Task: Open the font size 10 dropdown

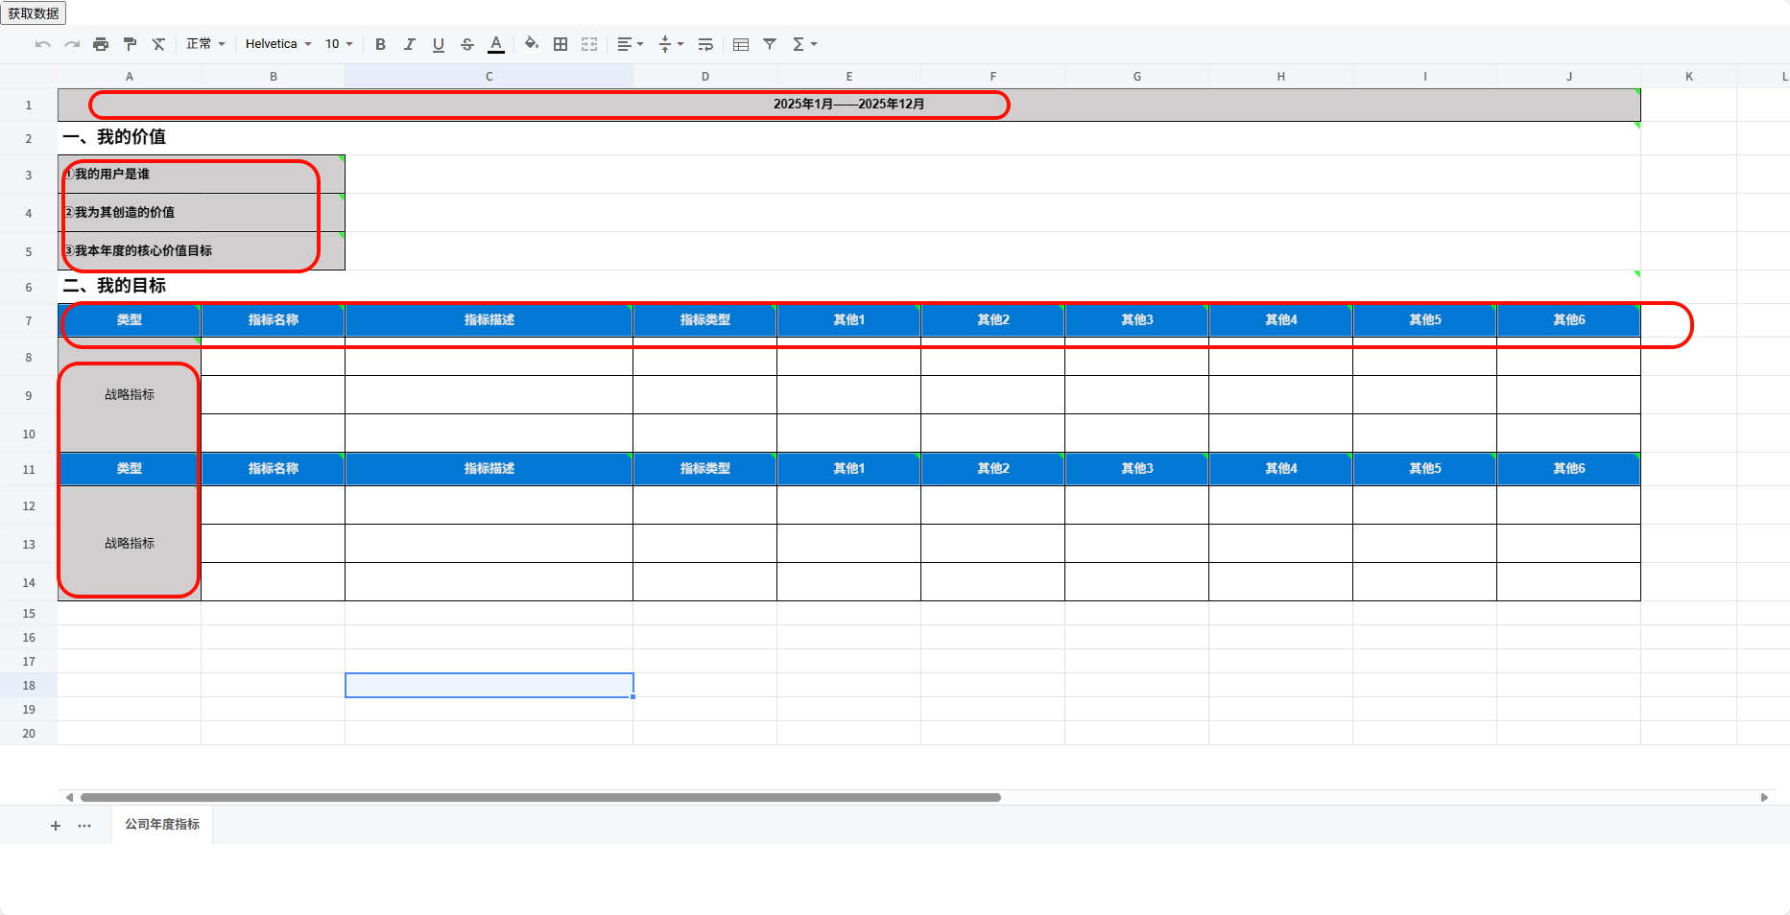Action: coord(338,44)
